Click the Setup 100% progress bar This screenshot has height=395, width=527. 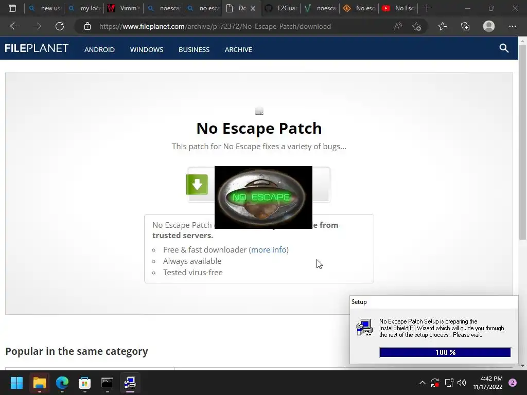[445, 352]
